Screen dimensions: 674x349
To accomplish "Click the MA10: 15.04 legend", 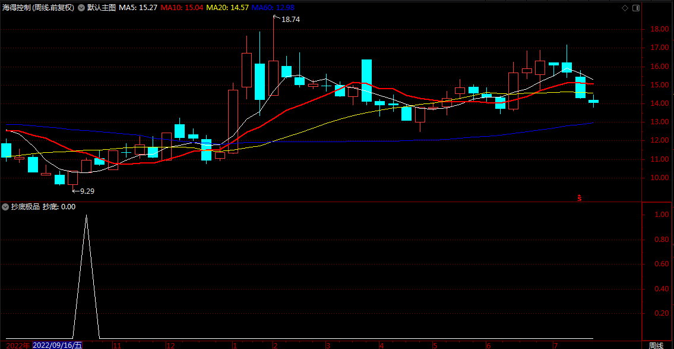I will (182, 8).
